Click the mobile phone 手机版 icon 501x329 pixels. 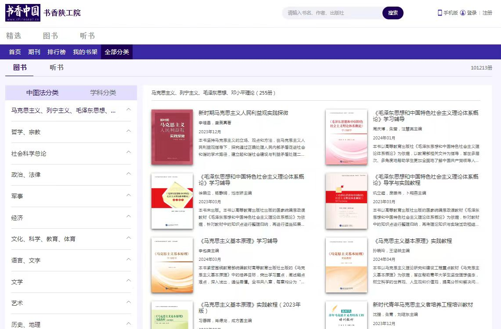point(440,13)
